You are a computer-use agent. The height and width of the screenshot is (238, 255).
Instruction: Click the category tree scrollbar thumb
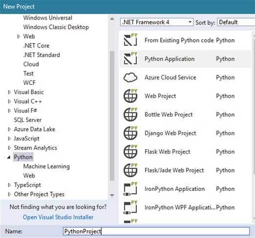pyautogui.click(x=112, y=116)
